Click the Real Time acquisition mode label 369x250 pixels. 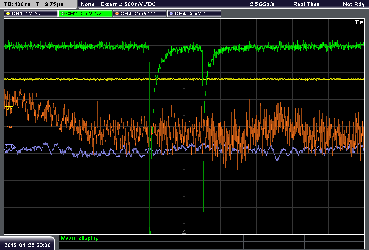(306, 4)
